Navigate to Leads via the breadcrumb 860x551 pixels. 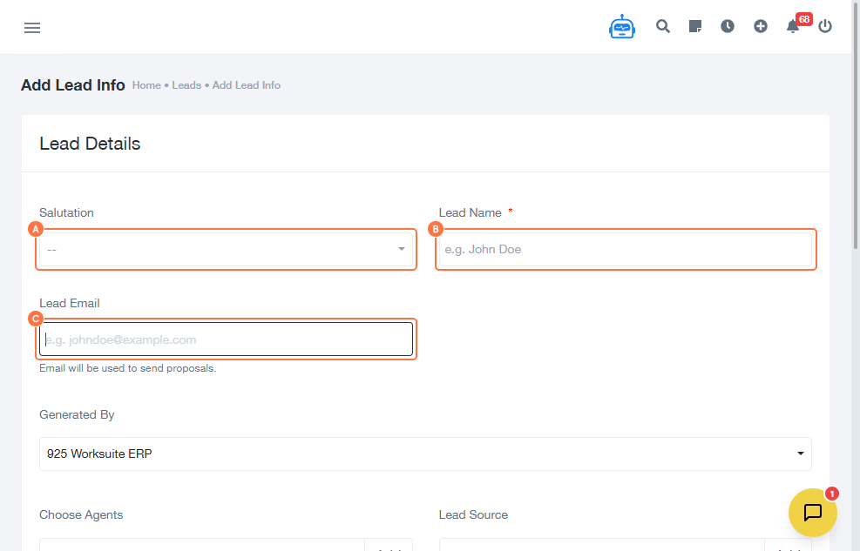pyautogui.click(x=186, y=85)
